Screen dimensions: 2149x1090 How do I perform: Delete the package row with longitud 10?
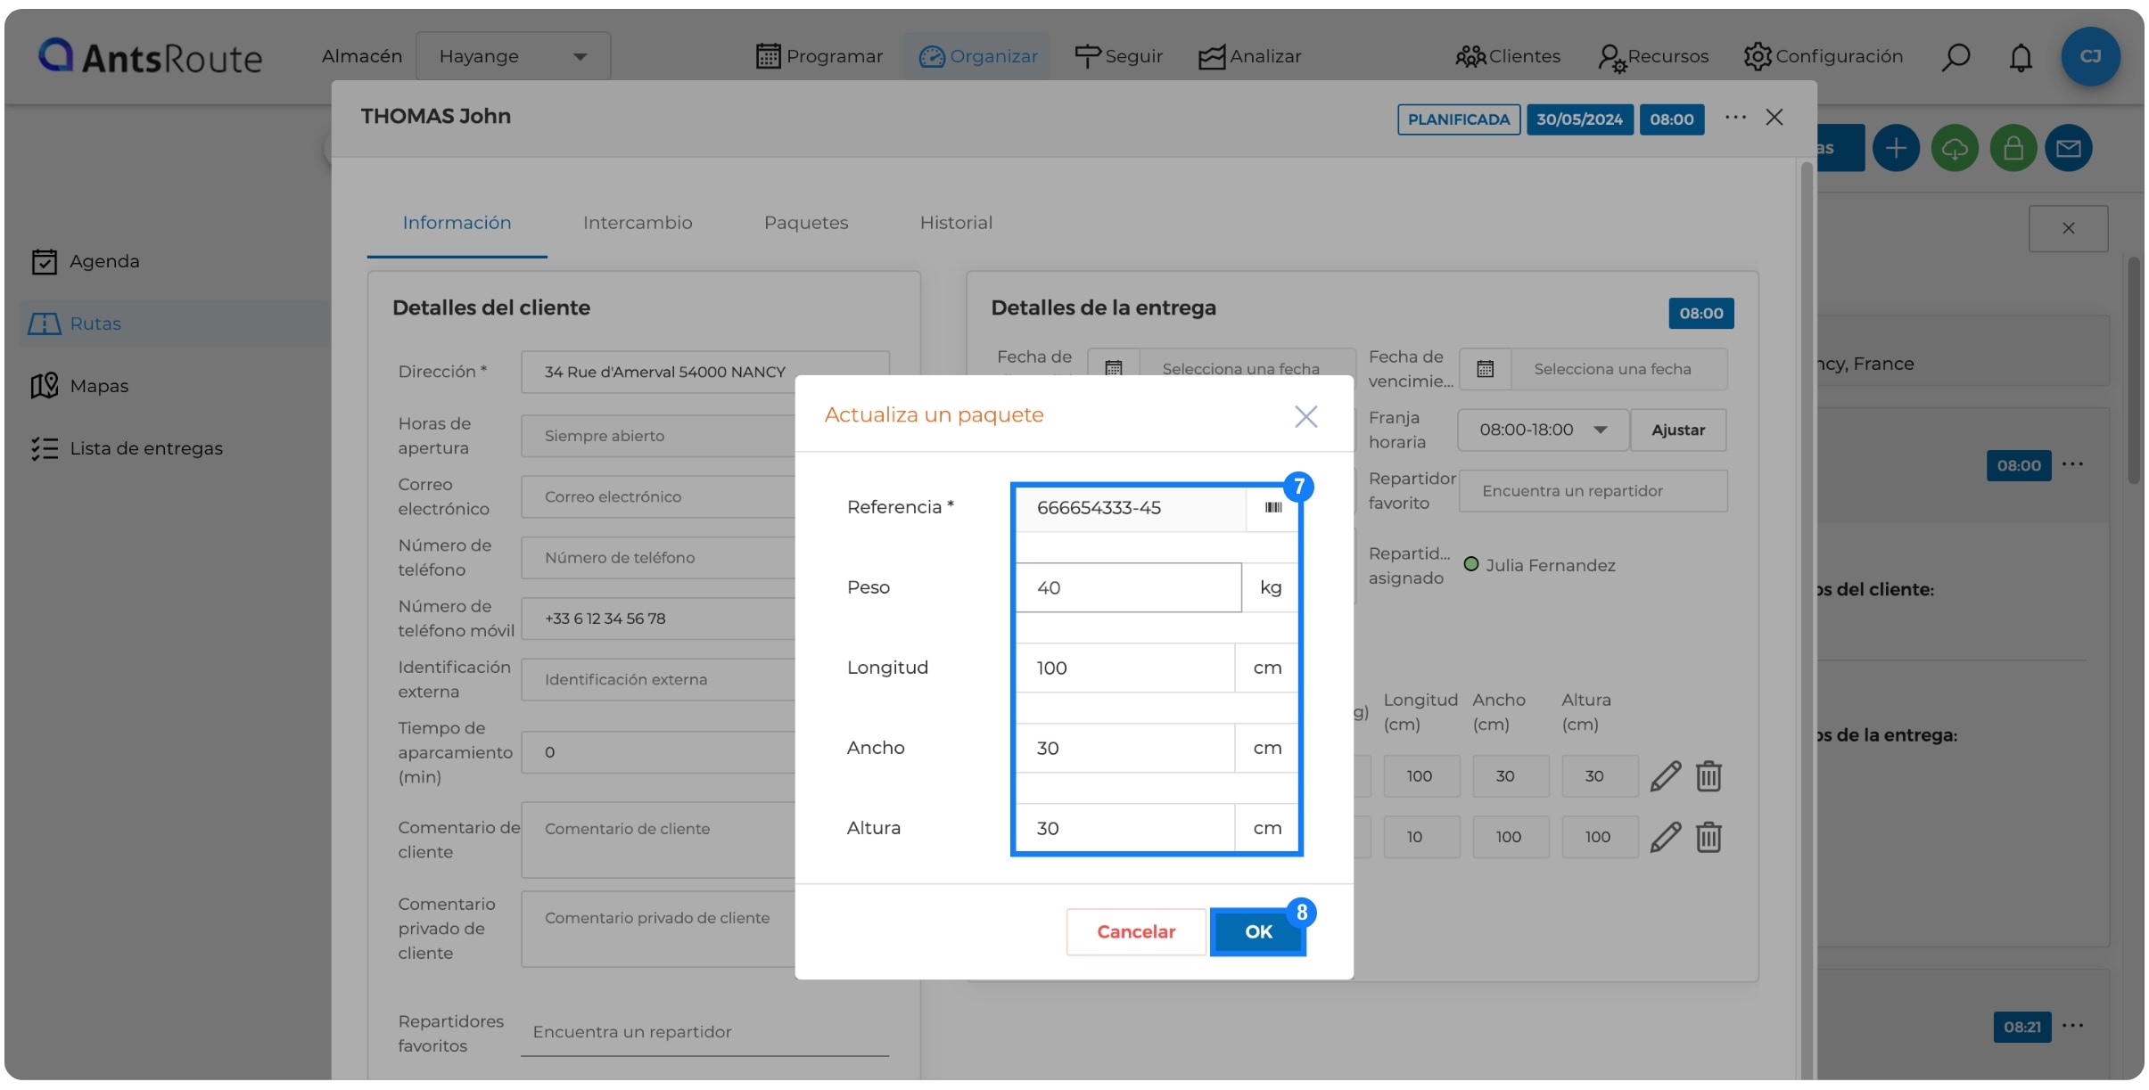(x=1708, y=837)
